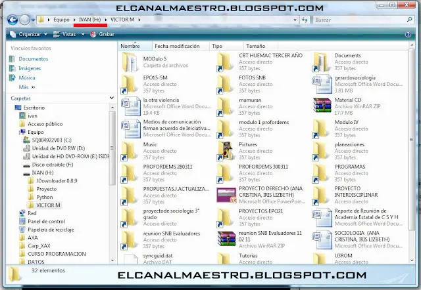Open the address bar history dropdown arrow
Image resolution: width=421 pixels, height=290 pixels.
coord(295,20)
